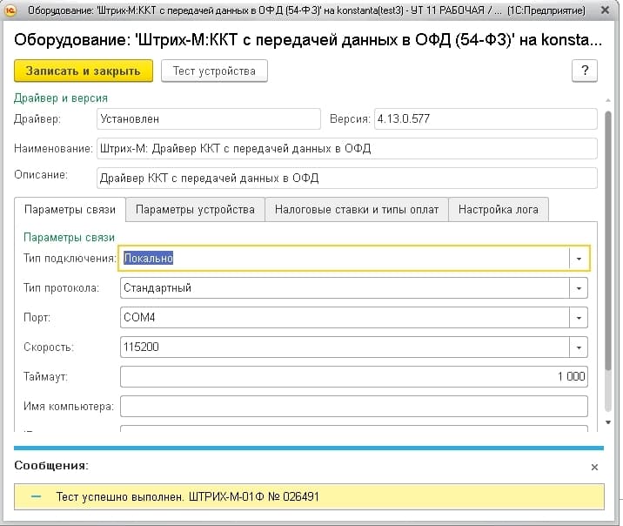Click the Сообщения: label
The height and width of the screenshot is (526, 623).
point(51,466)
